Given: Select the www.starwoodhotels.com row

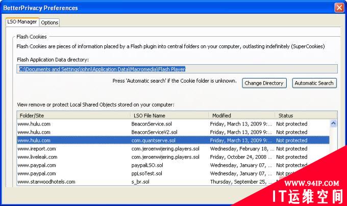Looking at the screenshot, I should pyautogui.click(x=146, y=182).
